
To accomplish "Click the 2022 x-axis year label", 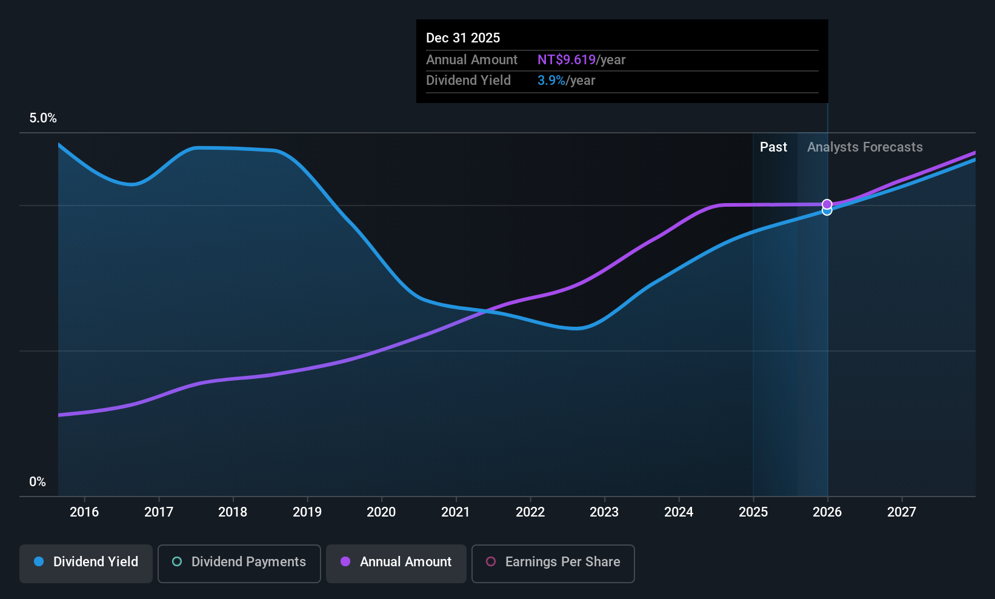I will pyautogui.click(x=530, y=512).
